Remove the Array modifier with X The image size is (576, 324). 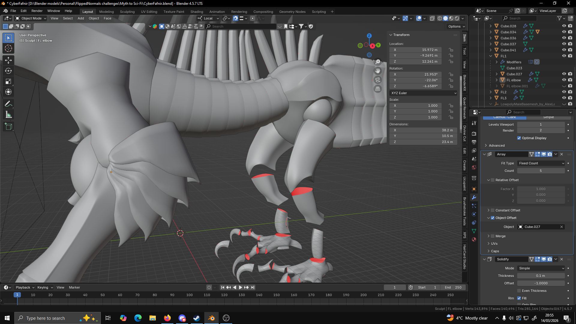(562, 154)
